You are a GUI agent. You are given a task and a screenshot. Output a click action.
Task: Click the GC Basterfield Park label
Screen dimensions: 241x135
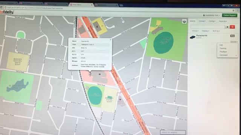(17, 87)
